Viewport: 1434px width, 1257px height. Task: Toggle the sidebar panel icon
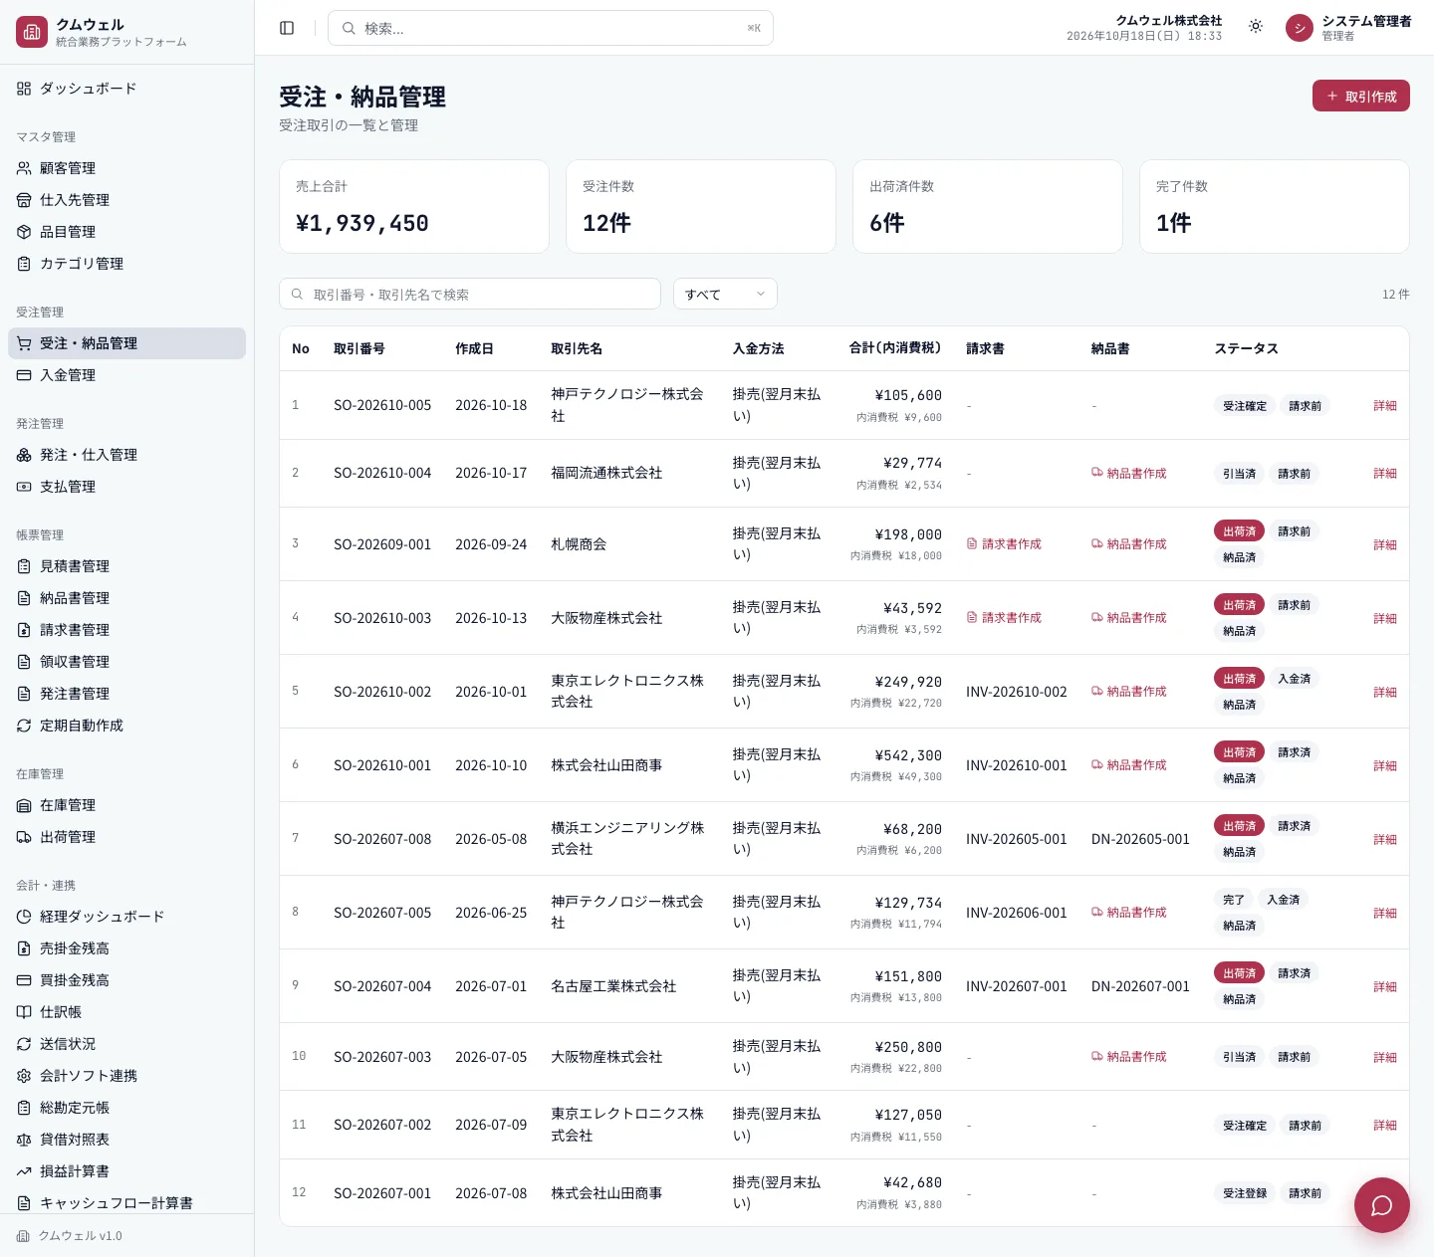point(287,28)
